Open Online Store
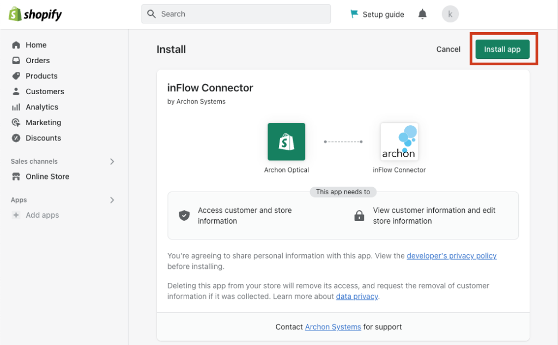Image resolution: width=558 pixels, height=345 pixels. tap(47, 177)
